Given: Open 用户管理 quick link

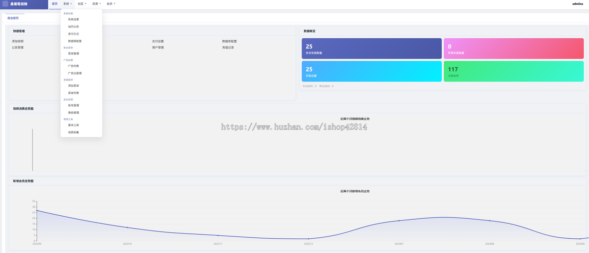Looking at the screenshot, I should [158, 48].
